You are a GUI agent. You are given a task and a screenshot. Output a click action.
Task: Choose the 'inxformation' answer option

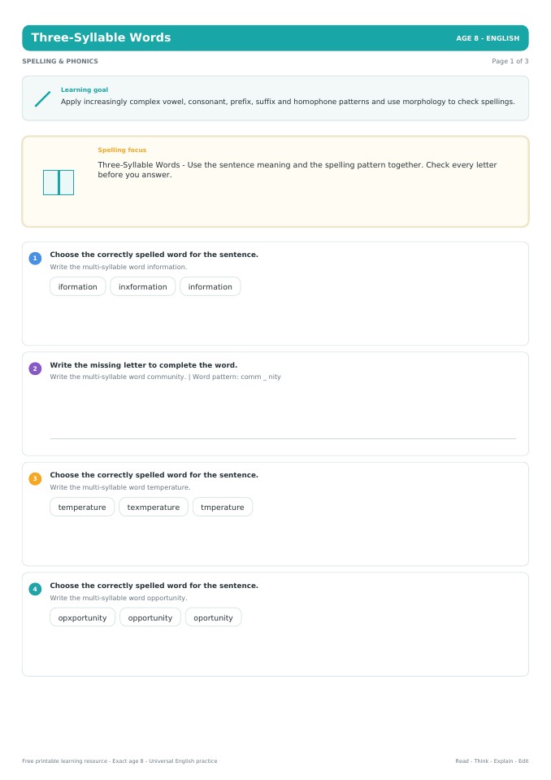(142, 286)
